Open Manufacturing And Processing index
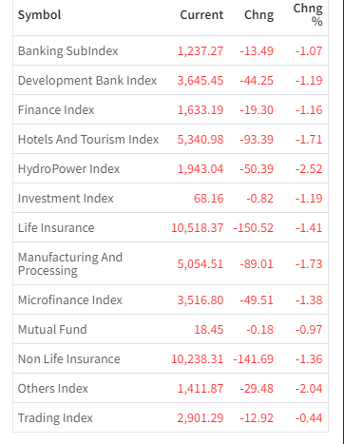Viewport: 344px width, 444px height. pyautogui.click(x=70, y=263)
